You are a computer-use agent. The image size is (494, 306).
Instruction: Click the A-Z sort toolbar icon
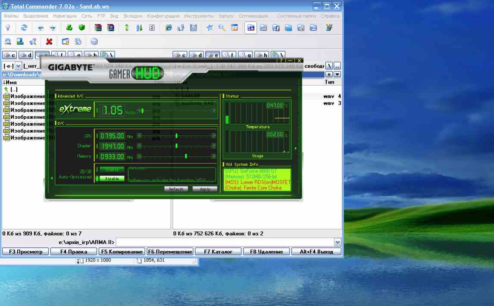[139, 28]
